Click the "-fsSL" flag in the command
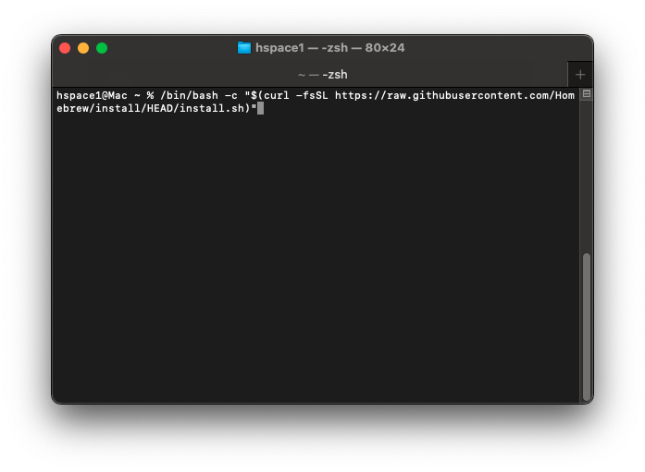 click(312, 95)
